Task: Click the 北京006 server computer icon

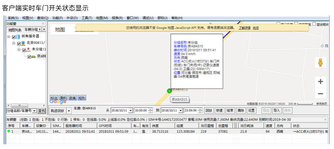Action: 23,43
